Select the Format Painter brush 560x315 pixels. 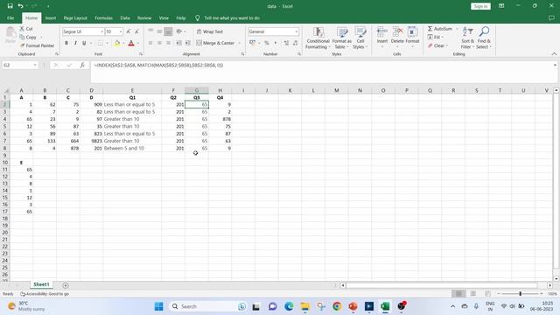pos(23,45)
